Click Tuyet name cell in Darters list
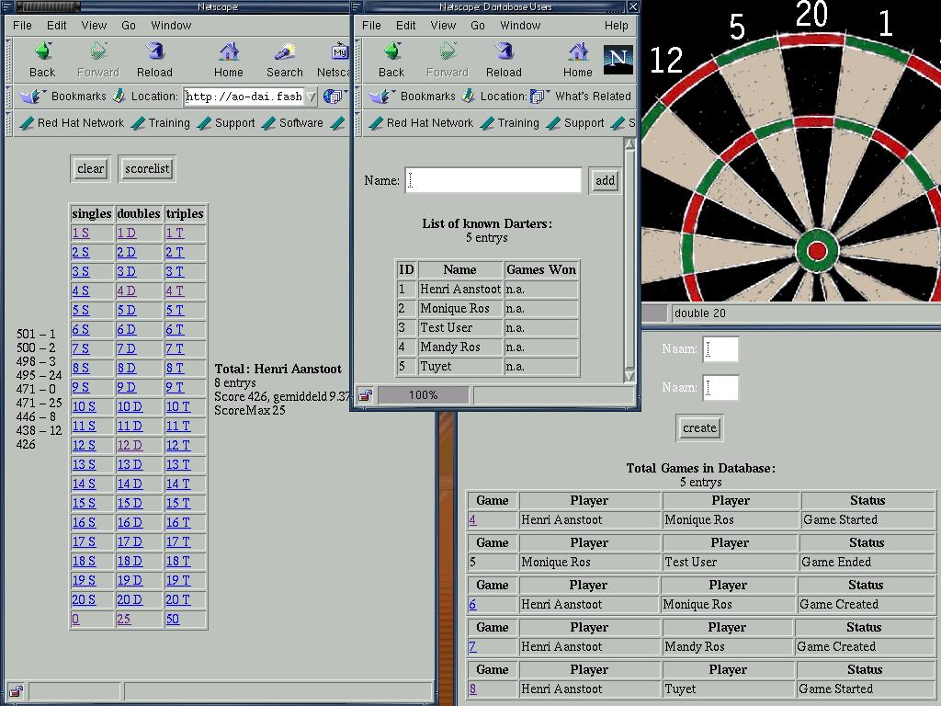Viewport: 941px width, 706px height. [x=460, y=366]
